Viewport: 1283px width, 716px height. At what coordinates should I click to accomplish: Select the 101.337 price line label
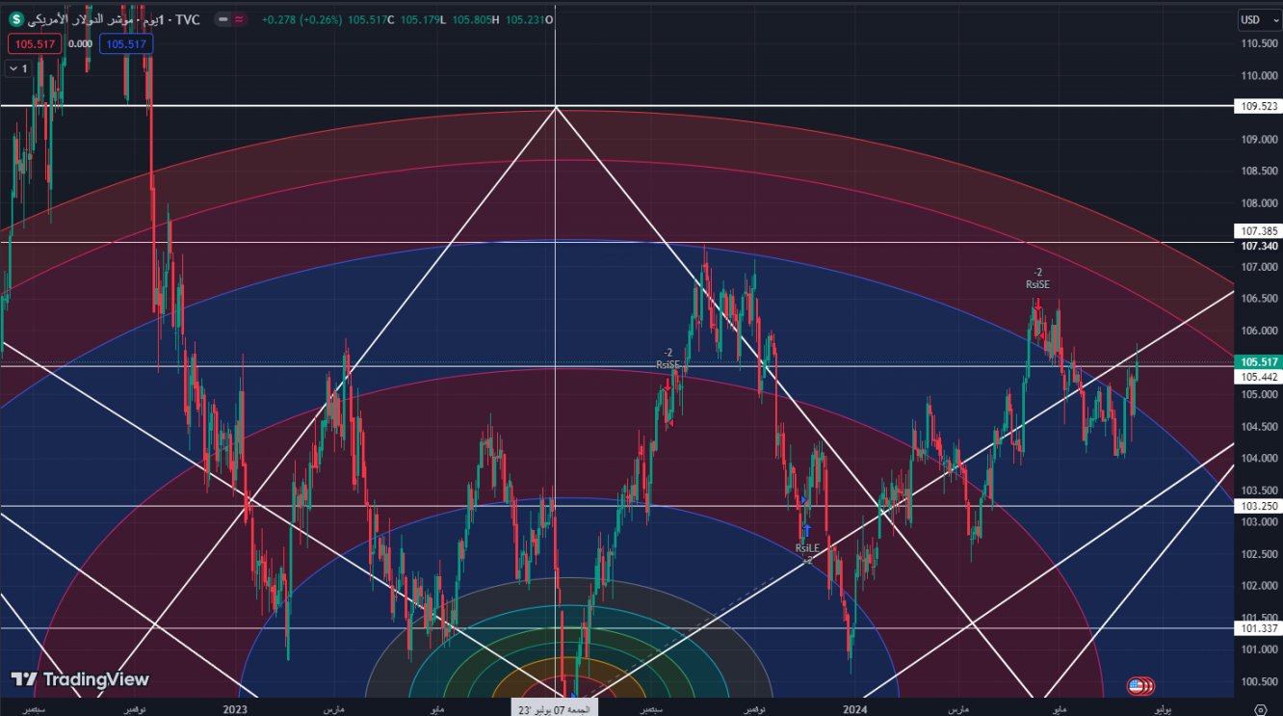click(x=1260, y=629)
